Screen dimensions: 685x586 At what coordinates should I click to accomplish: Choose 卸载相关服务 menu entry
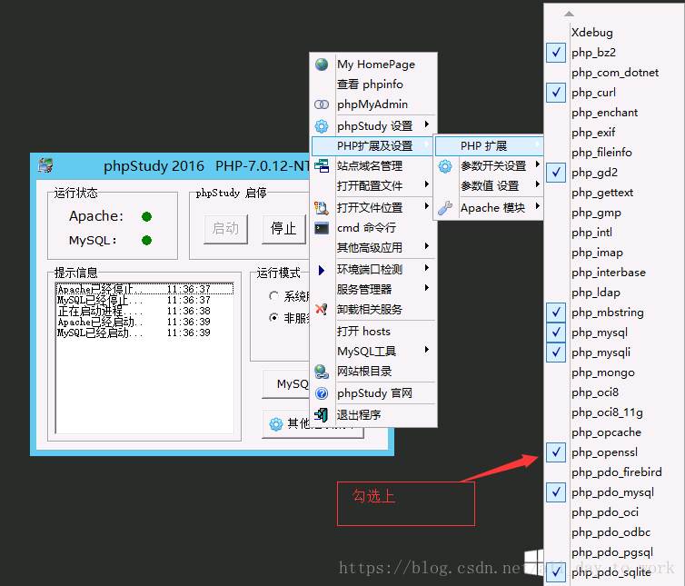[374, 310]
